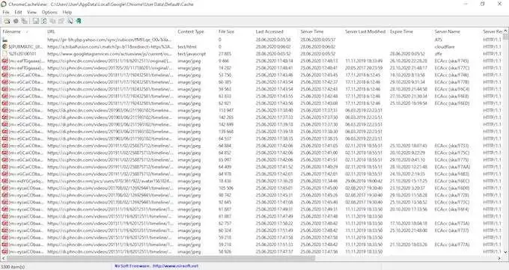
Task: Sort by the Server Time column header
Action: pos(320,31)
